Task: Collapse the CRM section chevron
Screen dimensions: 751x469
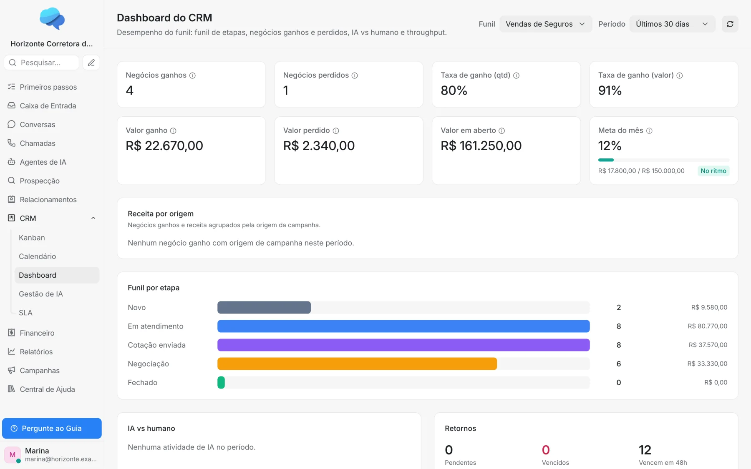Action: point(93,218)
